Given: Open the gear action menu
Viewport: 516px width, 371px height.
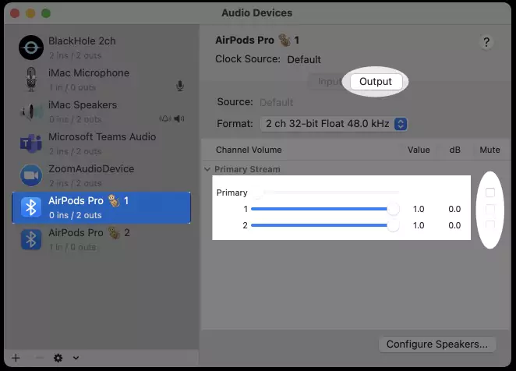Looking at the screenshot, I should tap(58, 358).
